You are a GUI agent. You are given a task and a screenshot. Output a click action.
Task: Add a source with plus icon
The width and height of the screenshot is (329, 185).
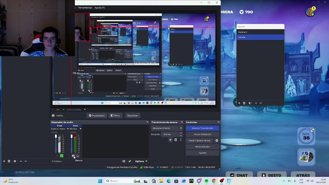point(4,161)
